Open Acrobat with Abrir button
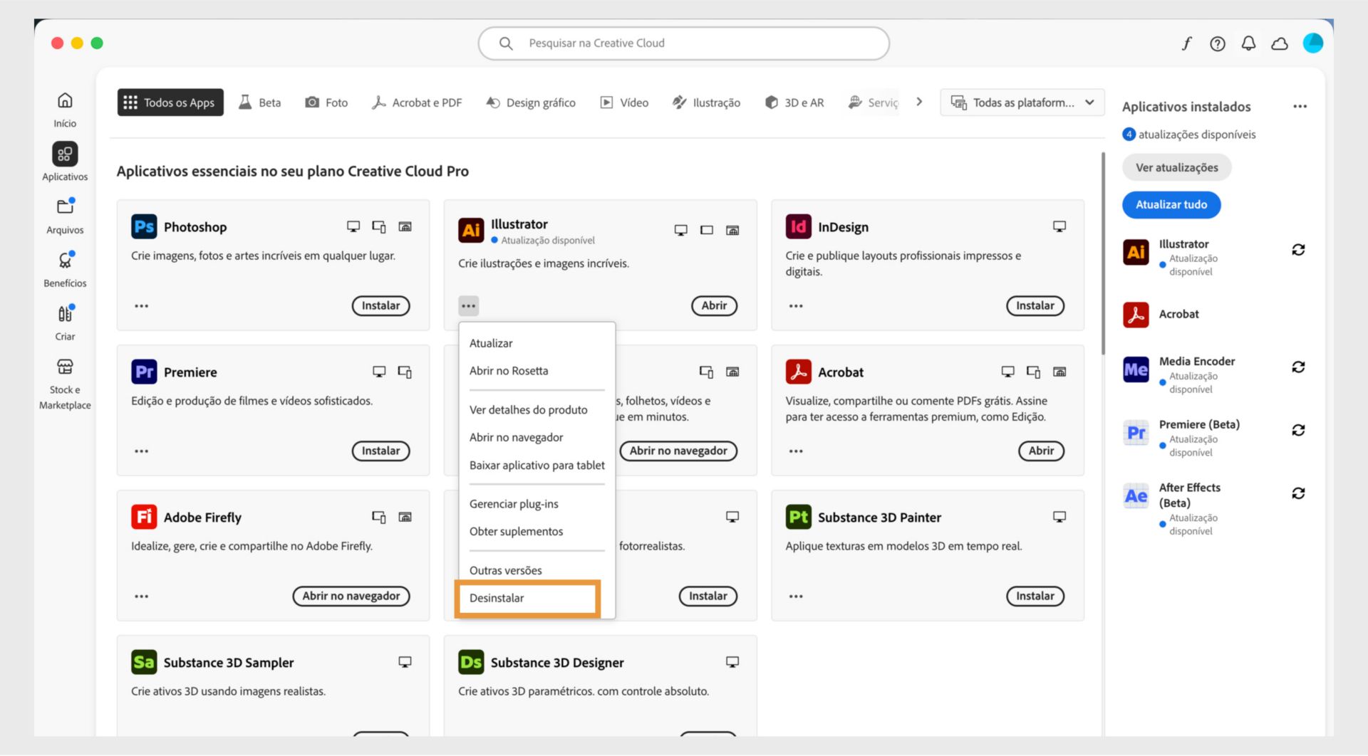 click(1041, 451)
